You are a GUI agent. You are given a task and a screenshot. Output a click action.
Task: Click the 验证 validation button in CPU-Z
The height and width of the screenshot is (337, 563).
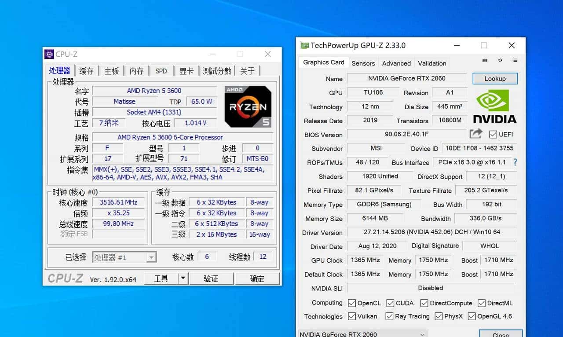pos(212,278)
